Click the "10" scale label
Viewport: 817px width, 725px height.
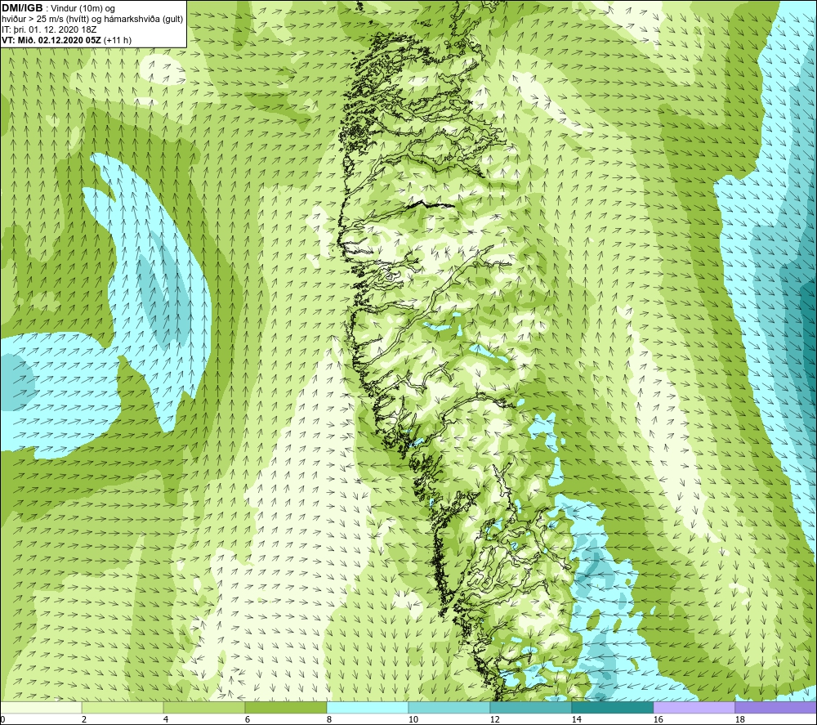tap(413, 720)
